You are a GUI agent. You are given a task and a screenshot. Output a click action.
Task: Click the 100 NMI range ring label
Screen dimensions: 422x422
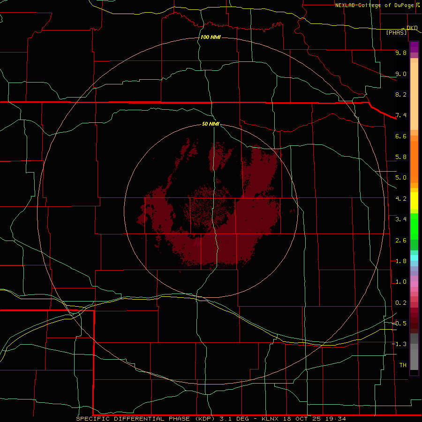211,37
